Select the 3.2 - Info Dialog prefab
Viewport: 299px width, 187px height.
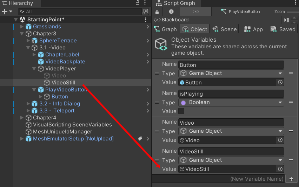(x=60, y=104)
